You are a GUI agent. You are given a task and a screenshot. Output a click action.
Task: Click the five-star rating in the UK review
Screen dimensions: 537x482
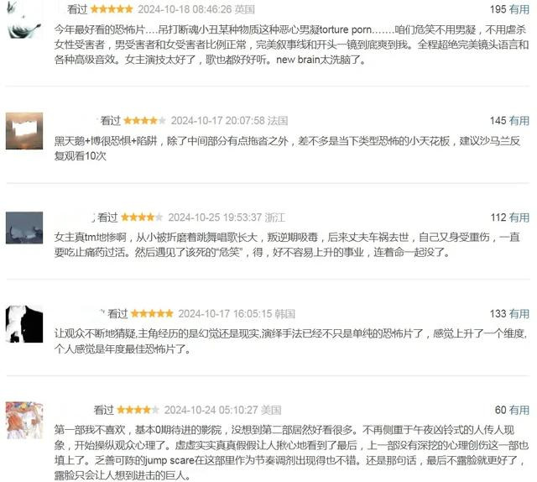[x=112, y=9]
